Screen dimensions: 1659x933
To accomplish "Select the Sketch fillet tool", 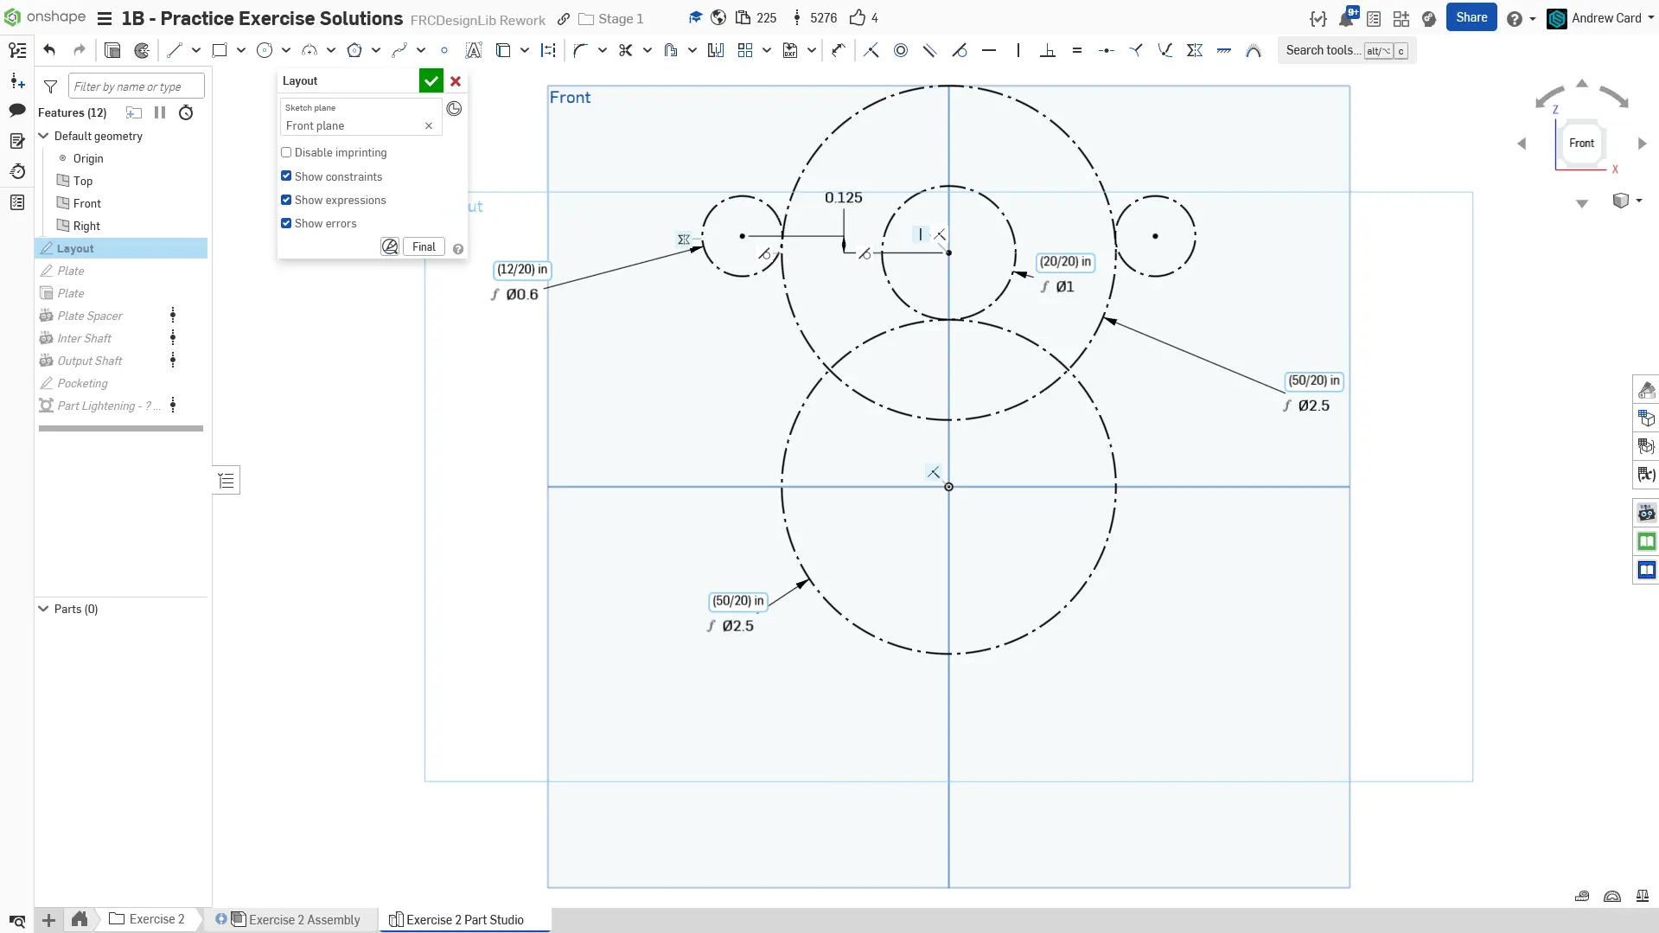I will click(580, 50).
